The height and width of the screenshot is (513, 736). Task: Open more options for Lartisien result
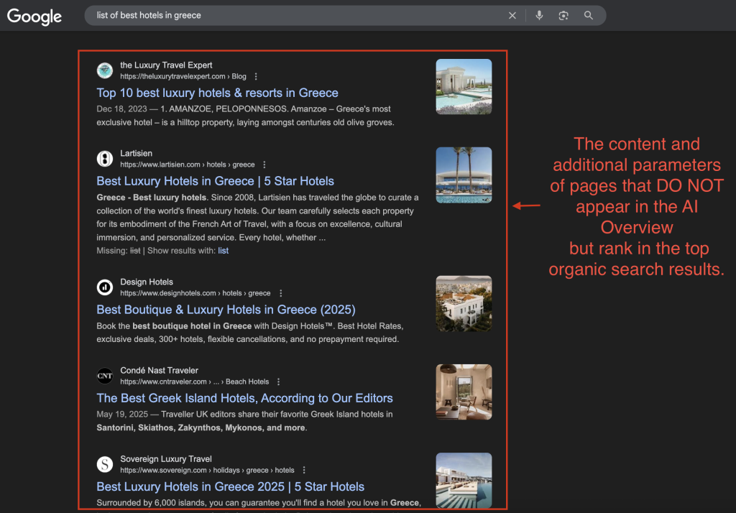click(264, 165)
